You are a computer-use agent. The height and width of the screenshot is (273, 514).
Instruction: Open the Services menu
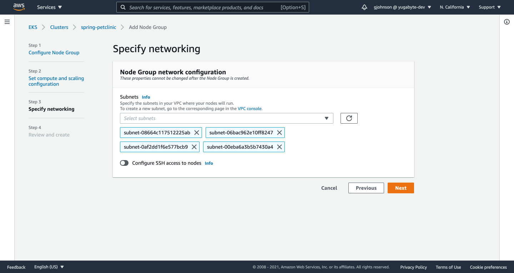tap(49, 7)
